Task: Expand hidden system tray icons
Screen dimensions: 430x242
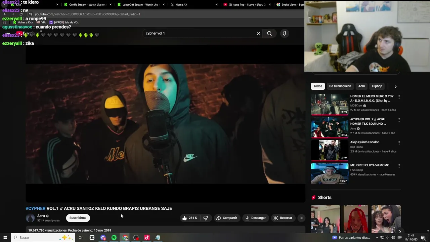Action: (x=377, y=238)
